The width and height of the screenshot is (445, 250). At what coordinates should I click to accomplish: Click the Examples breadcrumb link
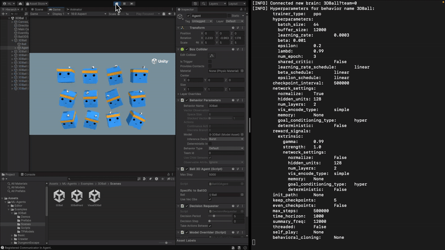87,184
